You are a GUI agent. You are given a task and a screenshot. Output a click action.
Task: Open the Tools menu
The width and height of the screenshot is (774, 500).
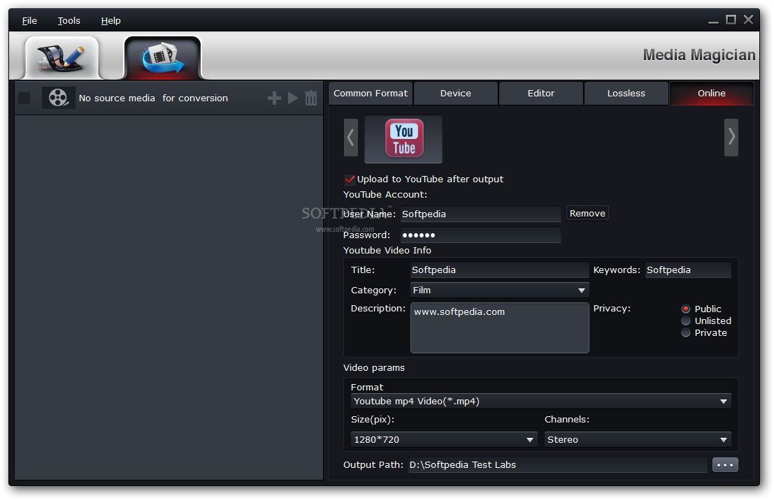coord(69,21)
